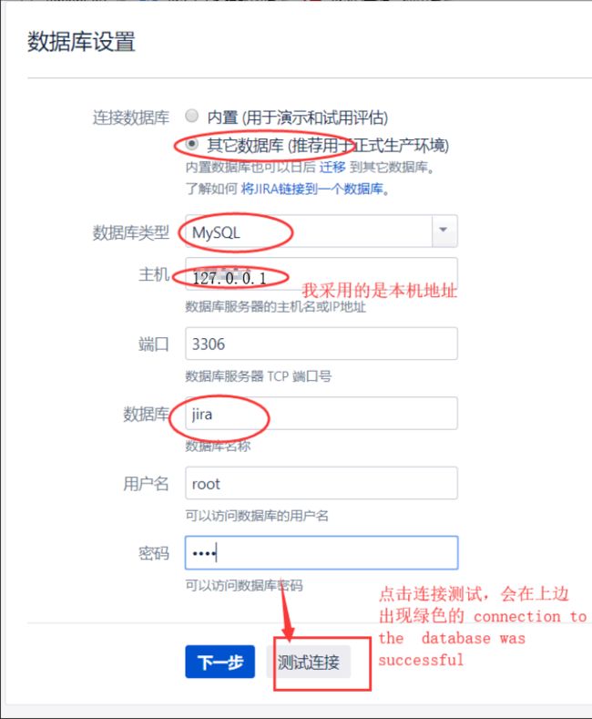Click the 密码 field label

154,553
